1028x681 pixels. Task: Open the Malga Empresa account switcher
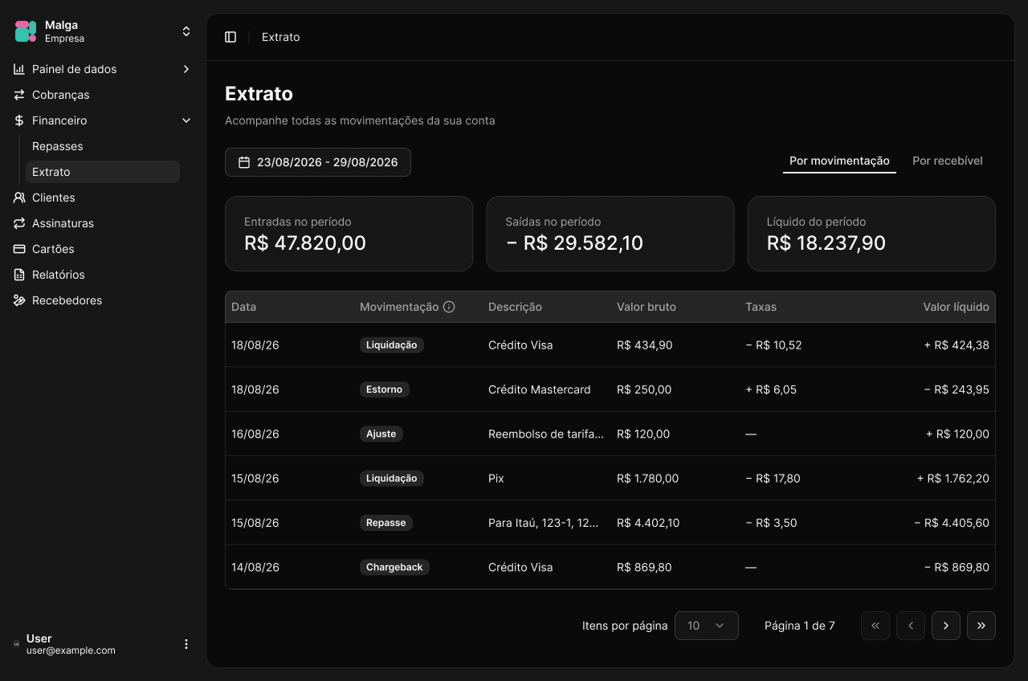[x=103, y=31]
